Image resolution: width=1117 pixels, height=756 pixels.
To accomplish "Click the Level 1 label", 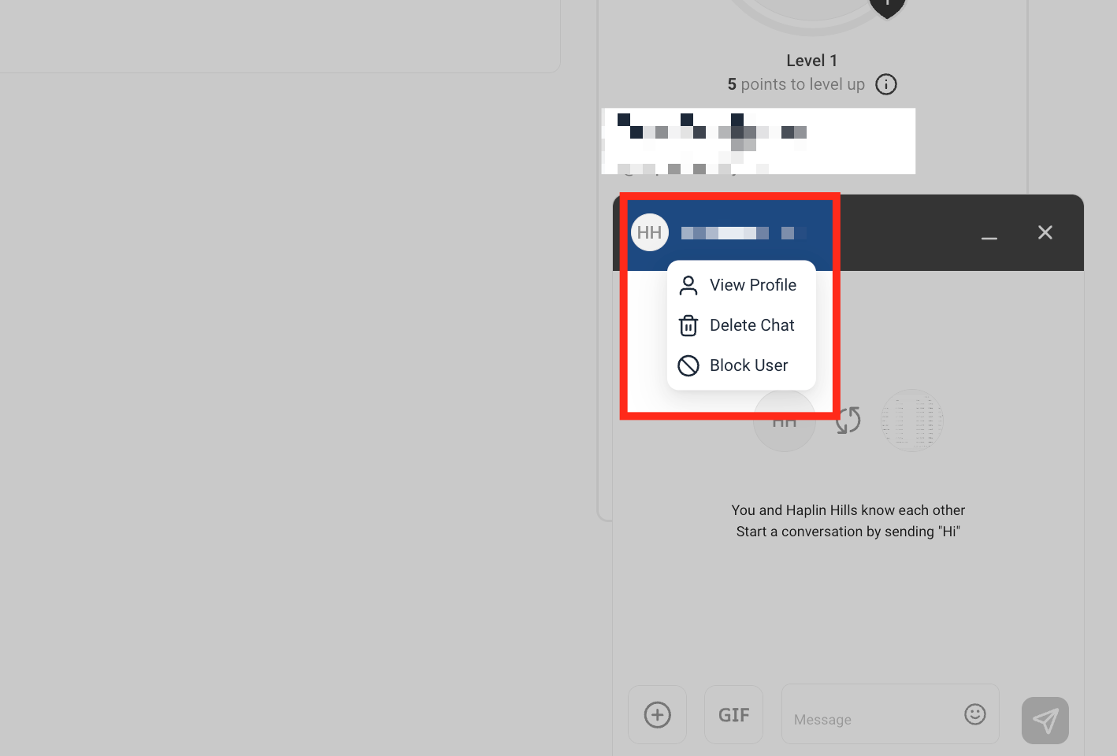I will (x=812, y=61).
